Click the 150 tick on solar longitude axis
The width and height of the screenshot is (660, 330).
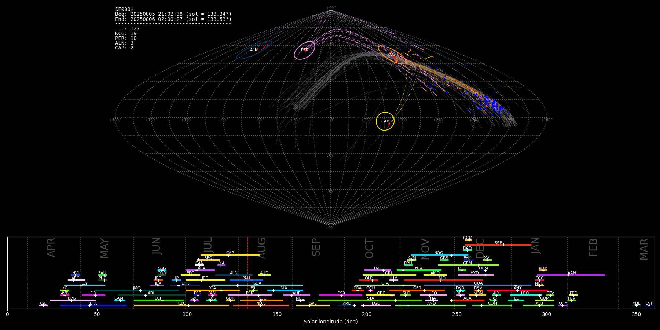277,314
